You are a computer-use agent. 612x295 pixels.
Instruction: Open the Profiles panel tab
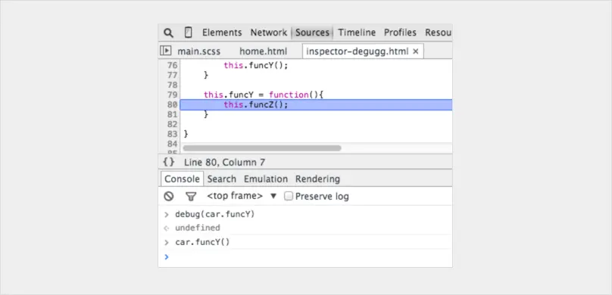(400, 33)
